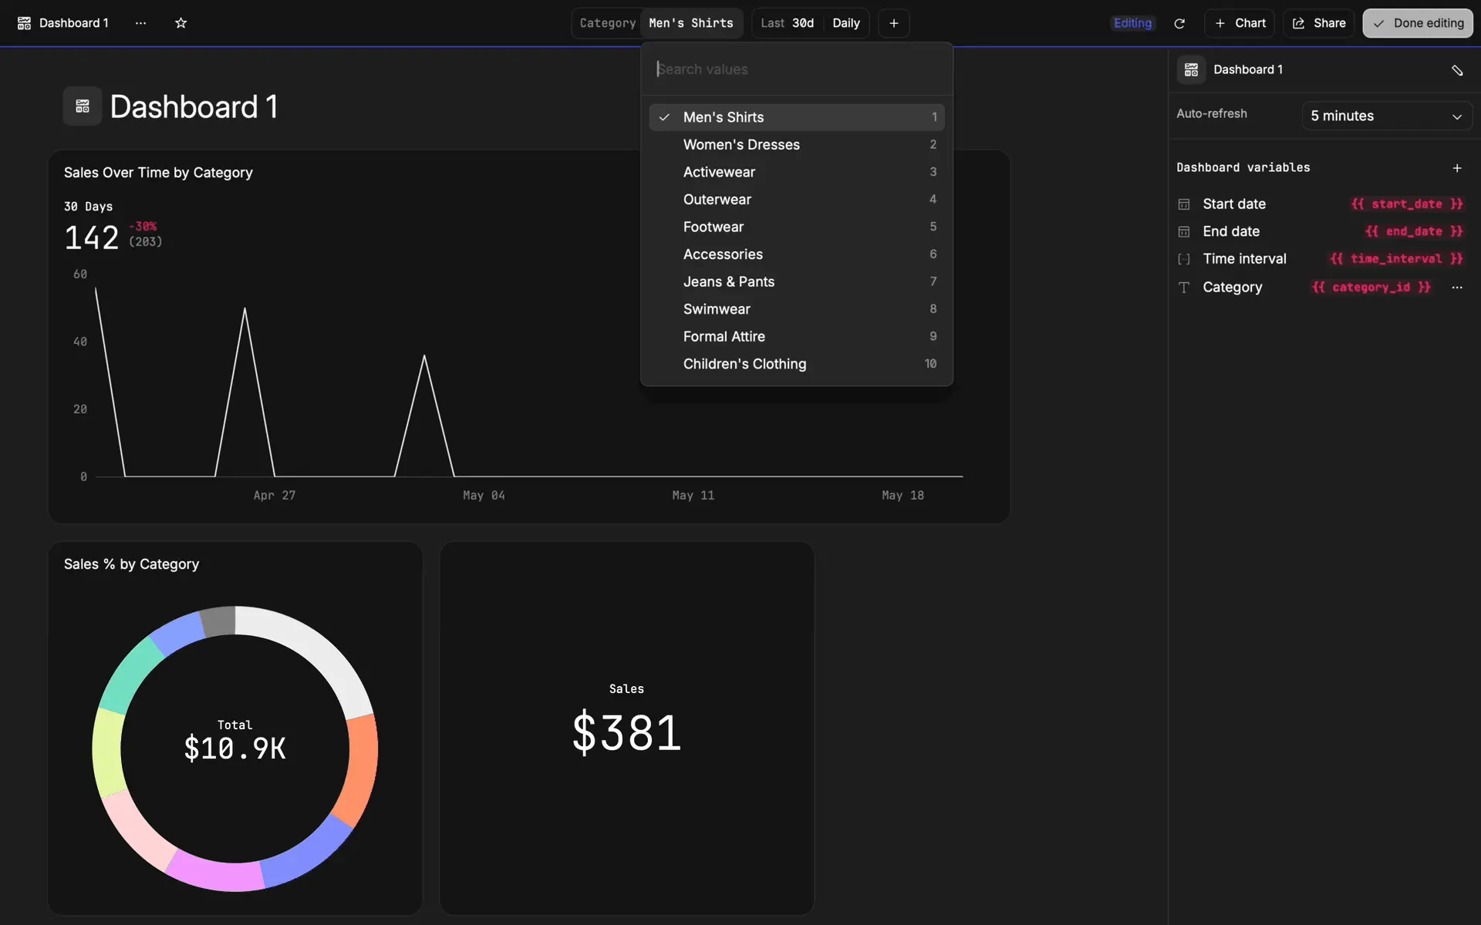Open the Last 30d date range picker
This screenshot has width=1481, height=925.
point(787,23)
